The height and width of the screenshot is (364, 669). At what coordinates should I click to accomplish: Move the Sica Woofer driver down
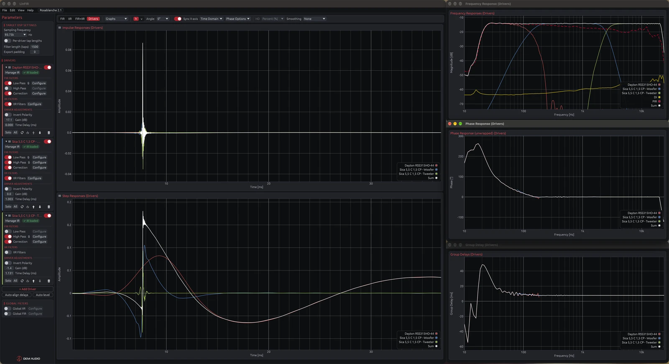click(x=40, y=206)
